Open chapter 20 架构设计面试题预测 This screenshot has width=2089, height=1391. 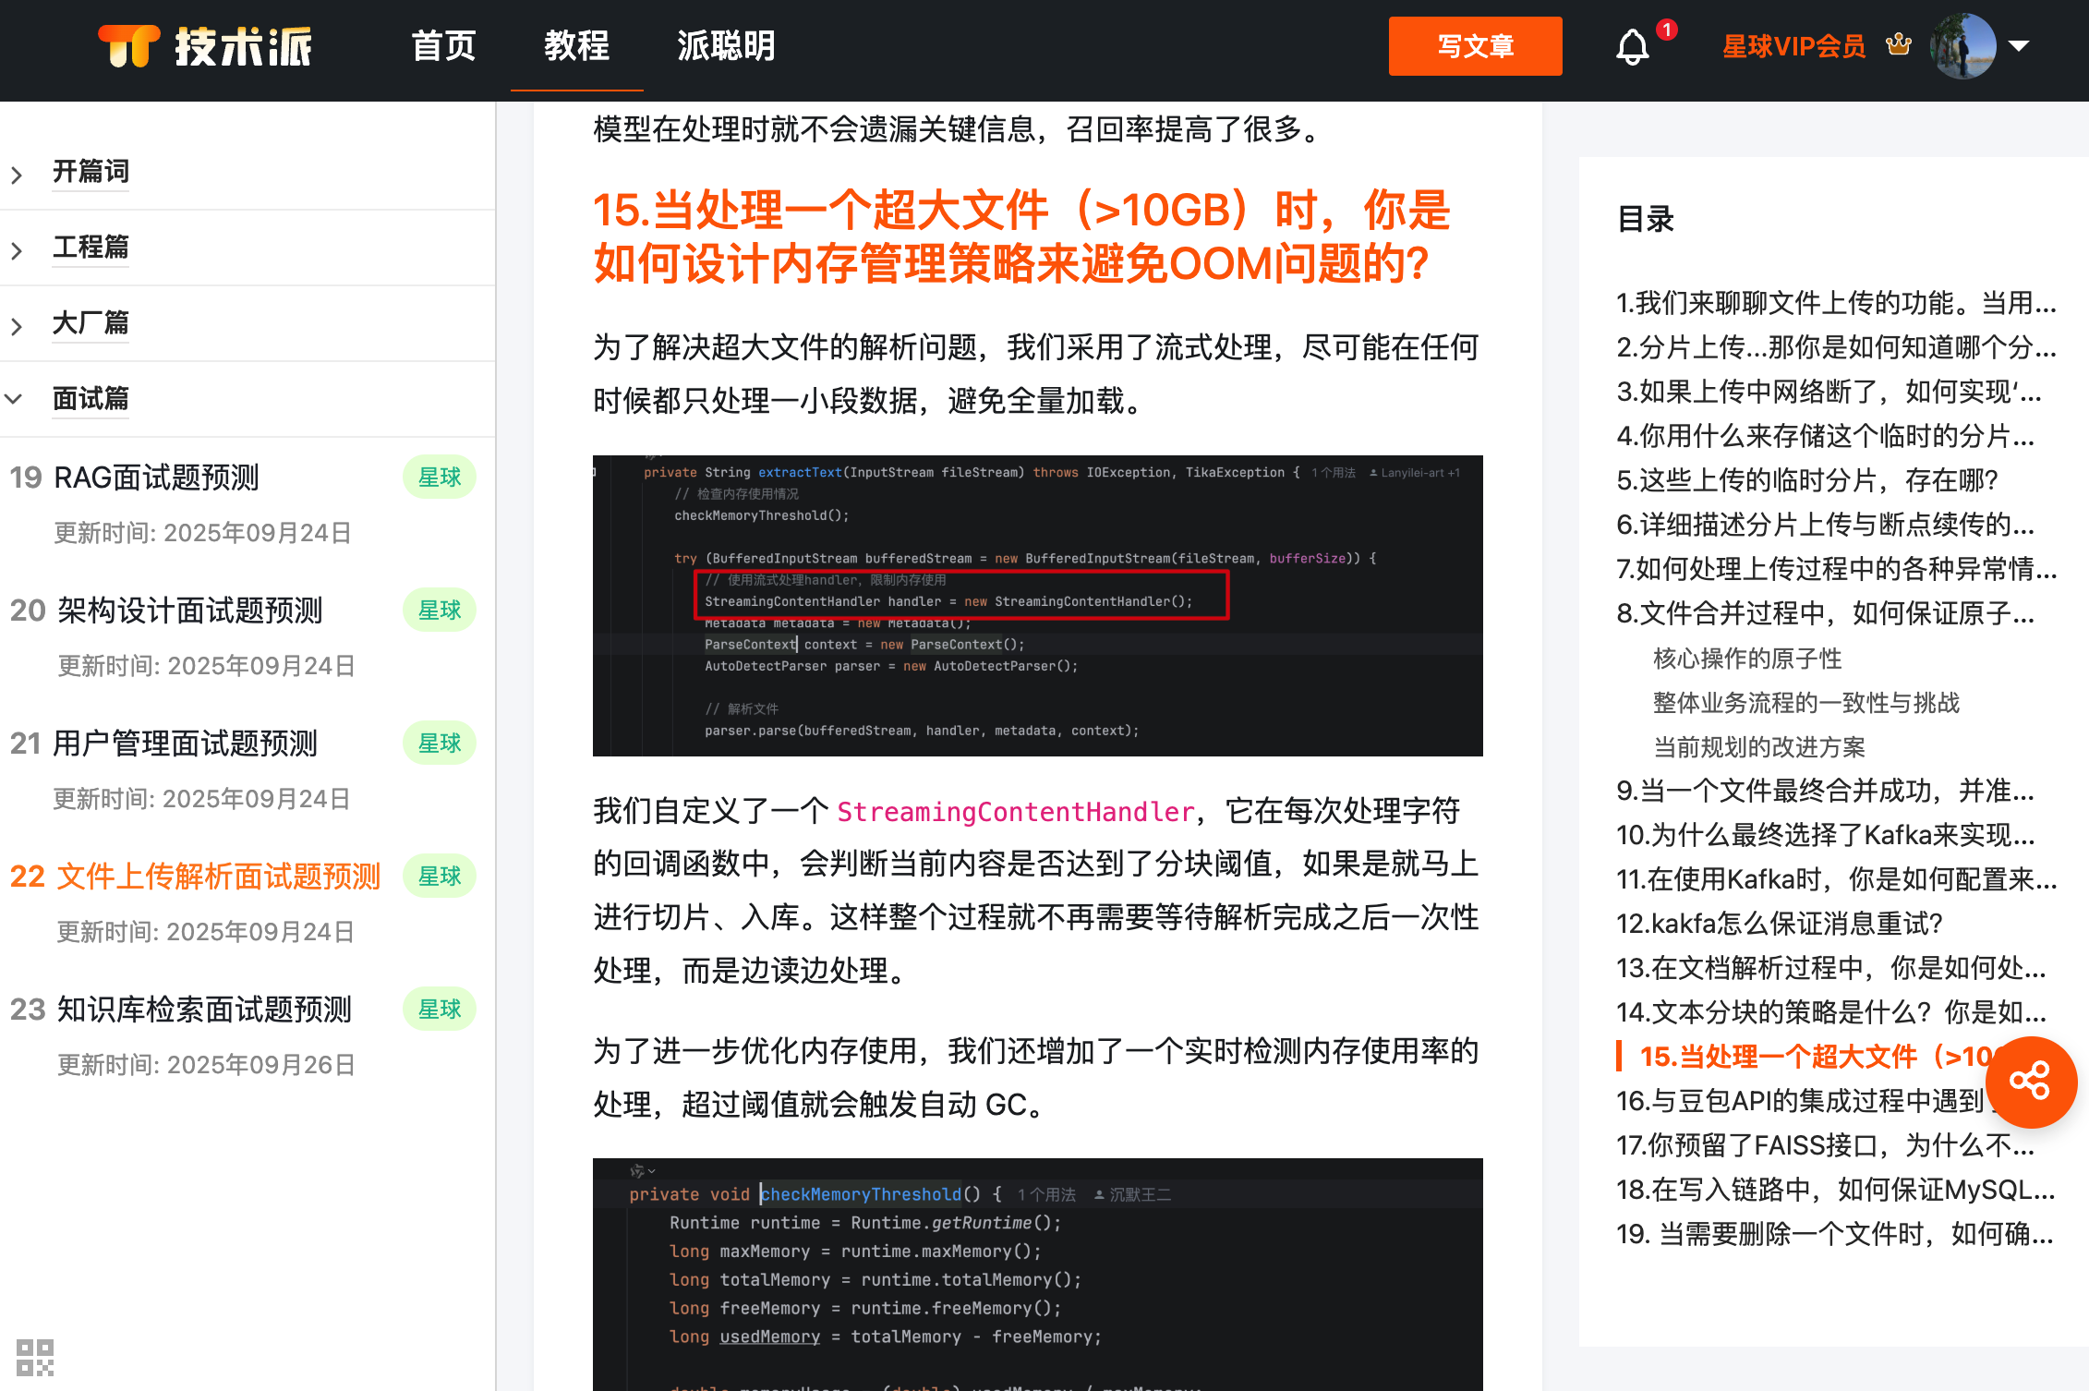[x=189, y=611]
